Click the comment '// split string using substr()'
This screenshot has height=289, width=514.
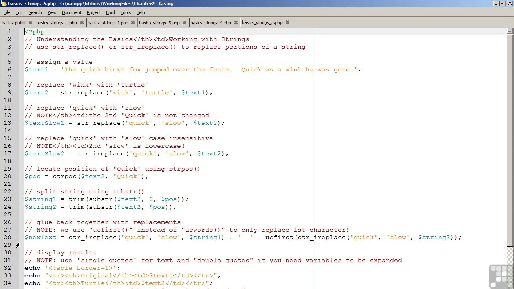[84, 192]
